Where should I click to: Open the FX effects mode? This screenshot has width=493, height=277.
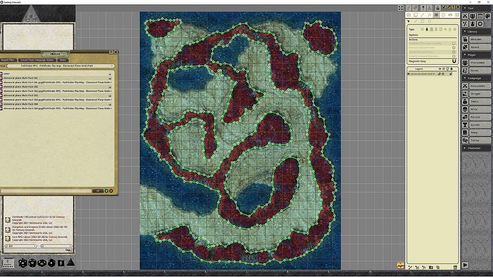coord(429,15)
